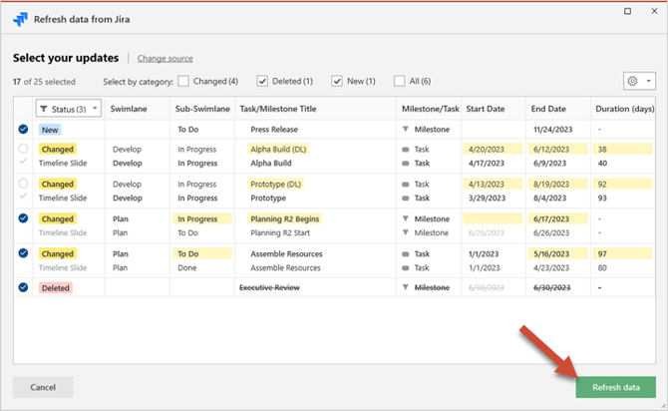
Task: Click the Jira refresh logo icon
Action: pyautogui.click(x=20, y=18)
